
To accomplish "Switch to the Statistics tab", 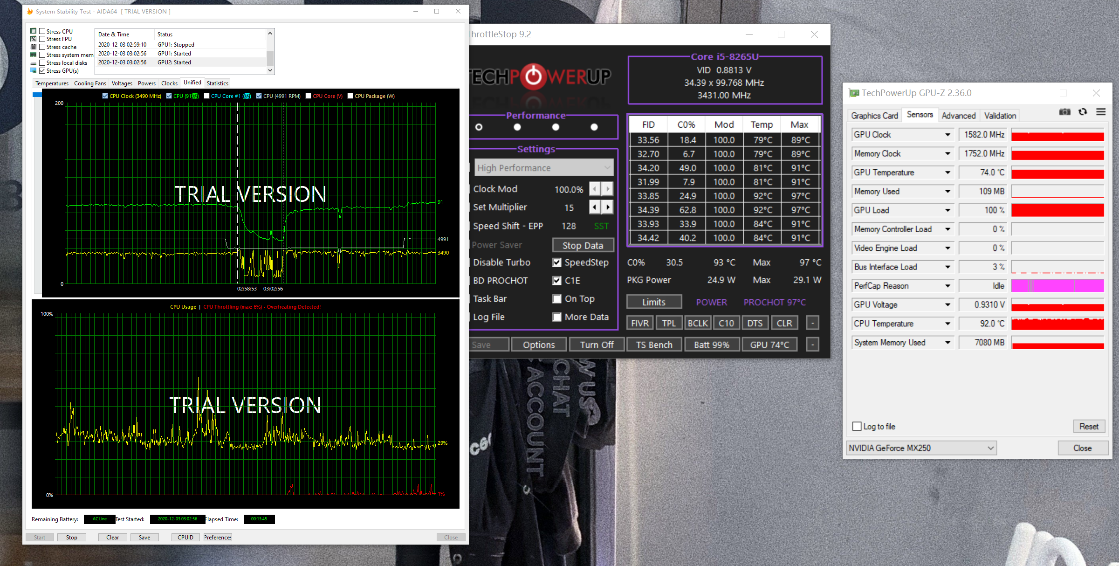I will click(x=217, y=83).
